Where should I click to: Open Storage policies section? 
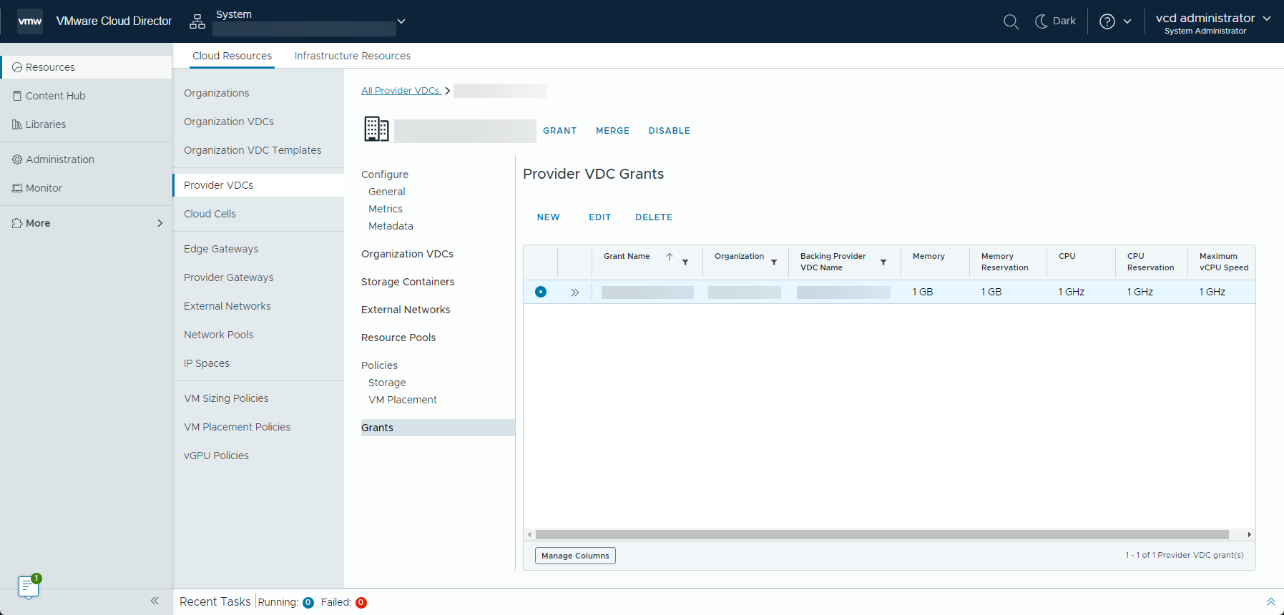coord(387,383)
